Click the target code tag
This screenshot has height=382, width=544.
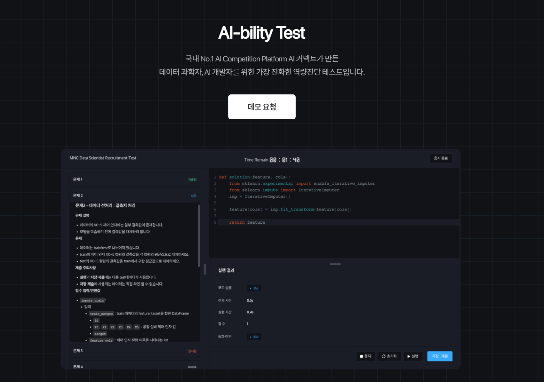(x=100, y=334)
